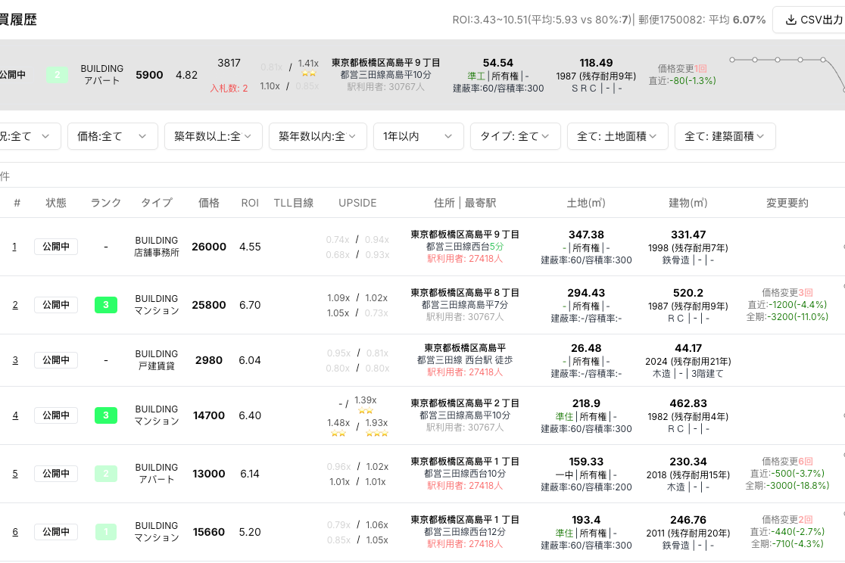Open the タイプ: 全て type dropdown
This screenshot has height=563, width=845.
click(x=516, y=136)
